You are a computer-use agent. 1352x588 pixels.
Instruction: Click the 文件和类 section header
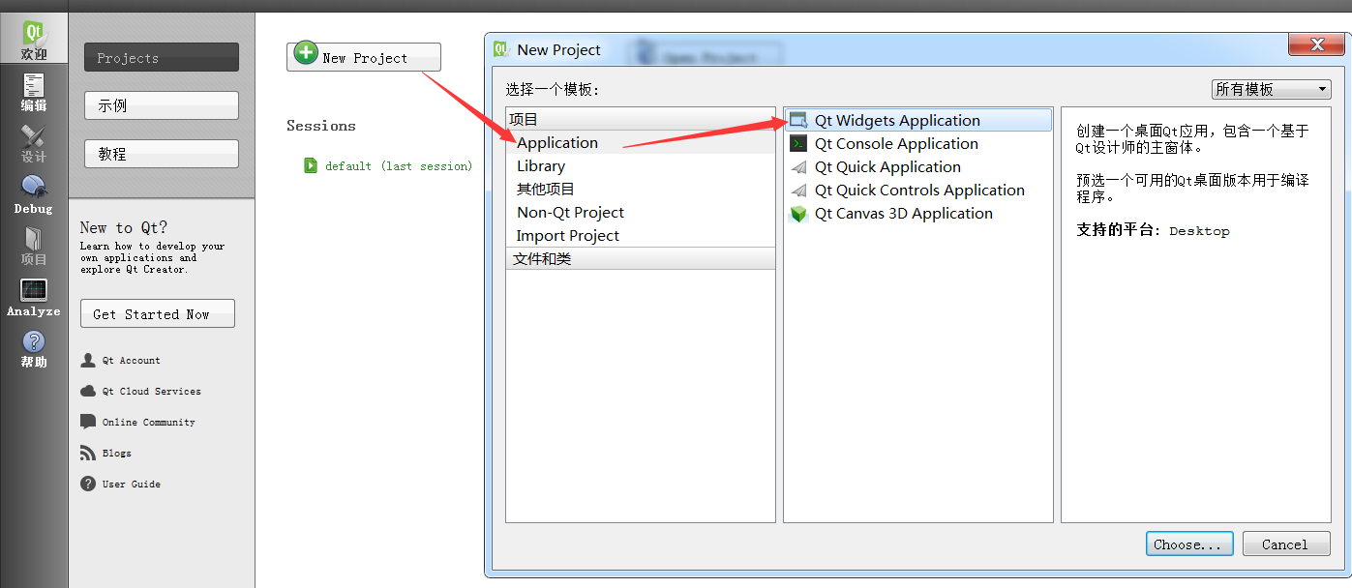point(641,258)
